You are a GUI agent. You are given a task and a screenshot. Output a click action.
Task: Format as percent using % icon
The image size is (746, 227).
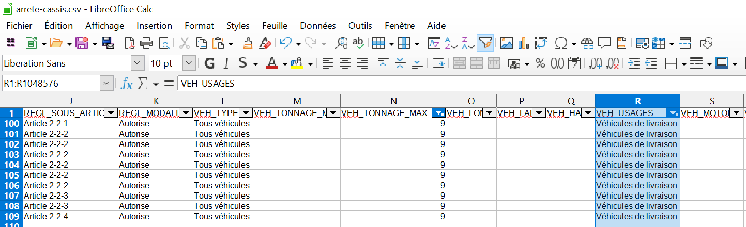point(540,63)
